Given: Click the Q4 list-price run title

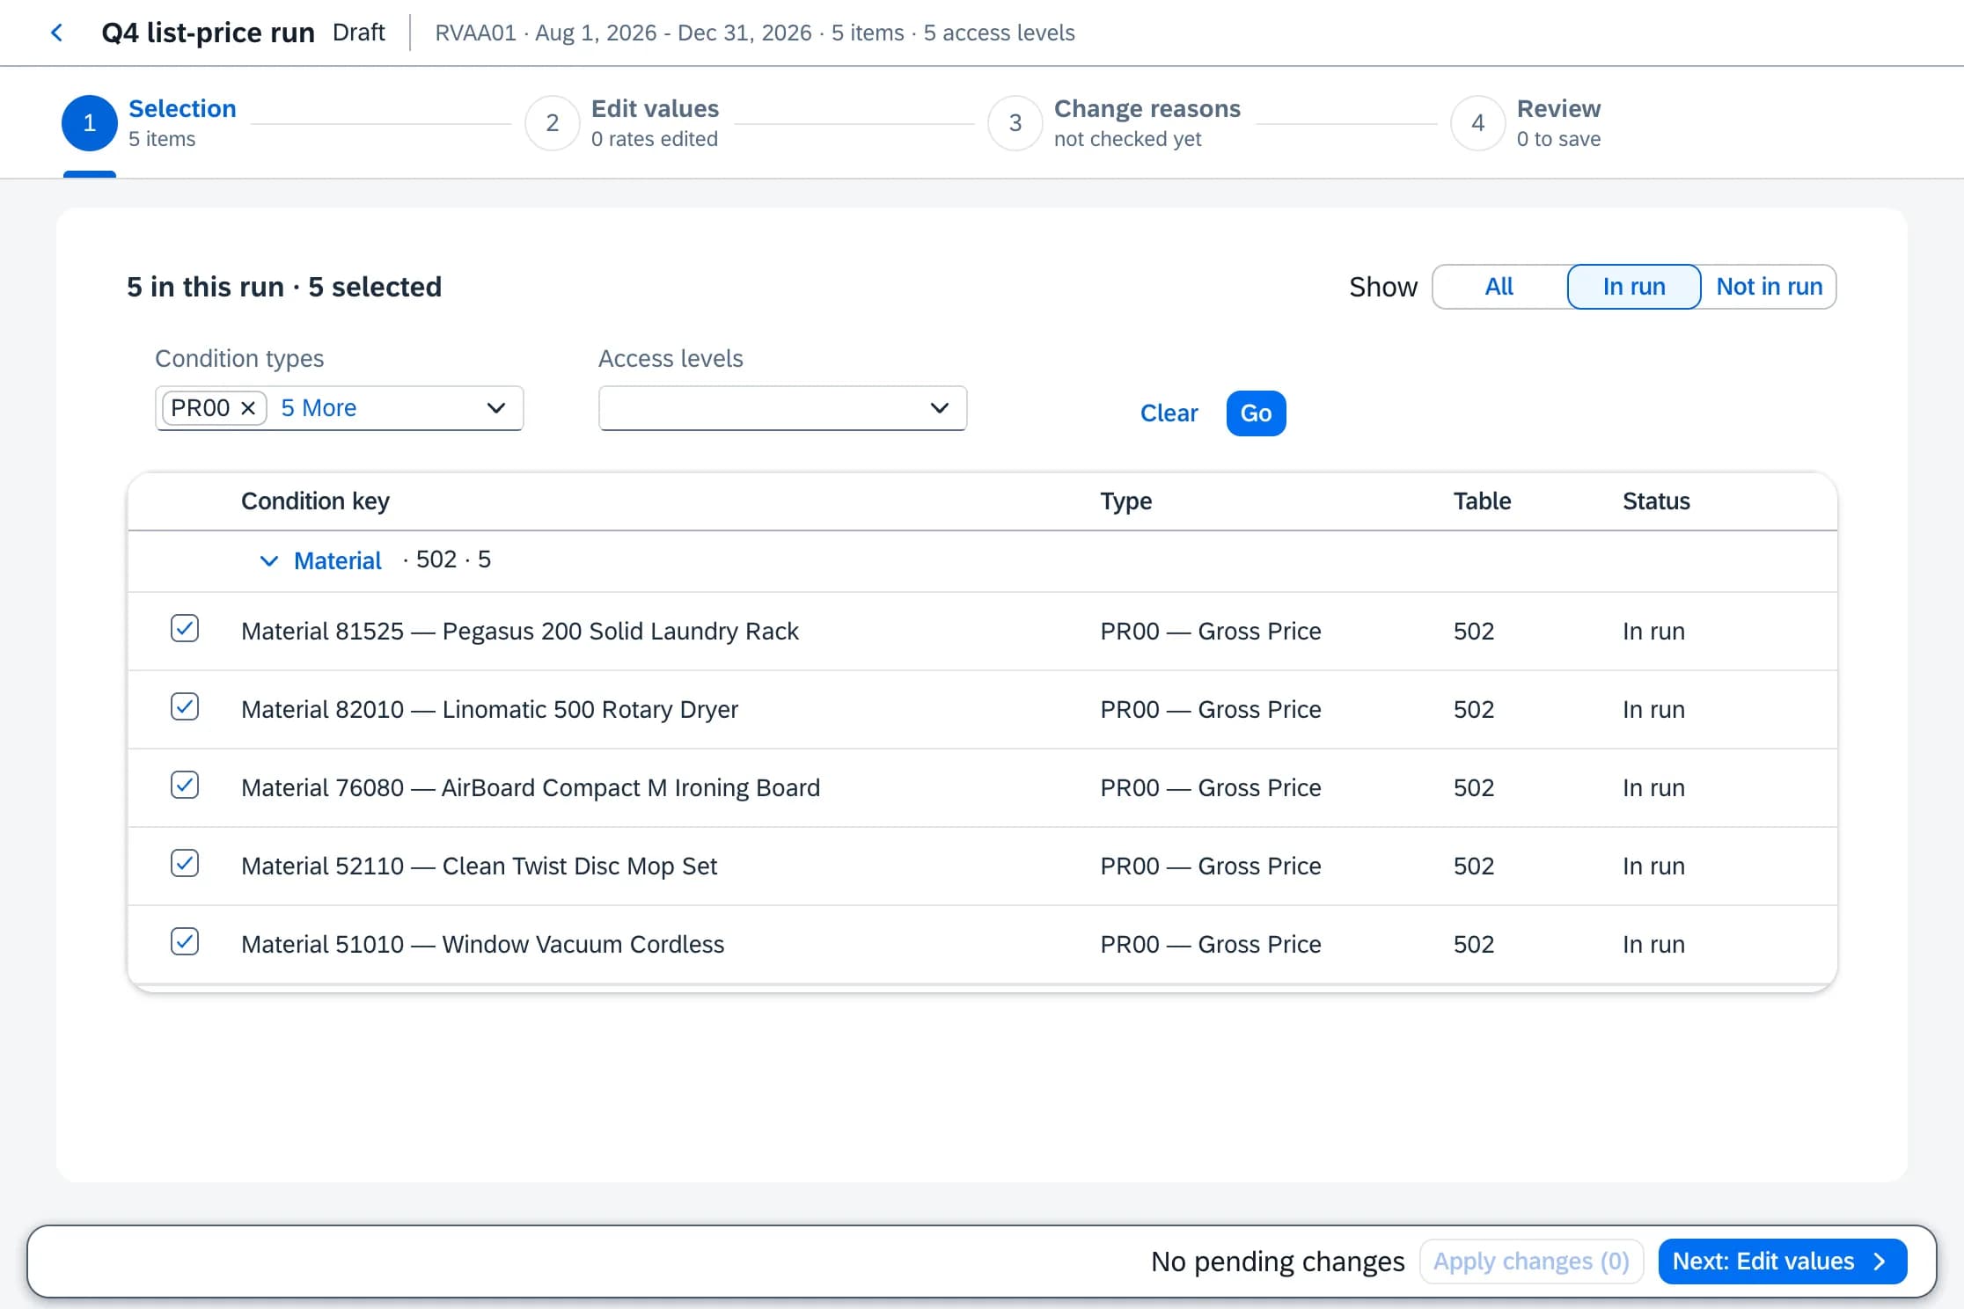Looking at the screenshot, I should [x=208, y=33].
